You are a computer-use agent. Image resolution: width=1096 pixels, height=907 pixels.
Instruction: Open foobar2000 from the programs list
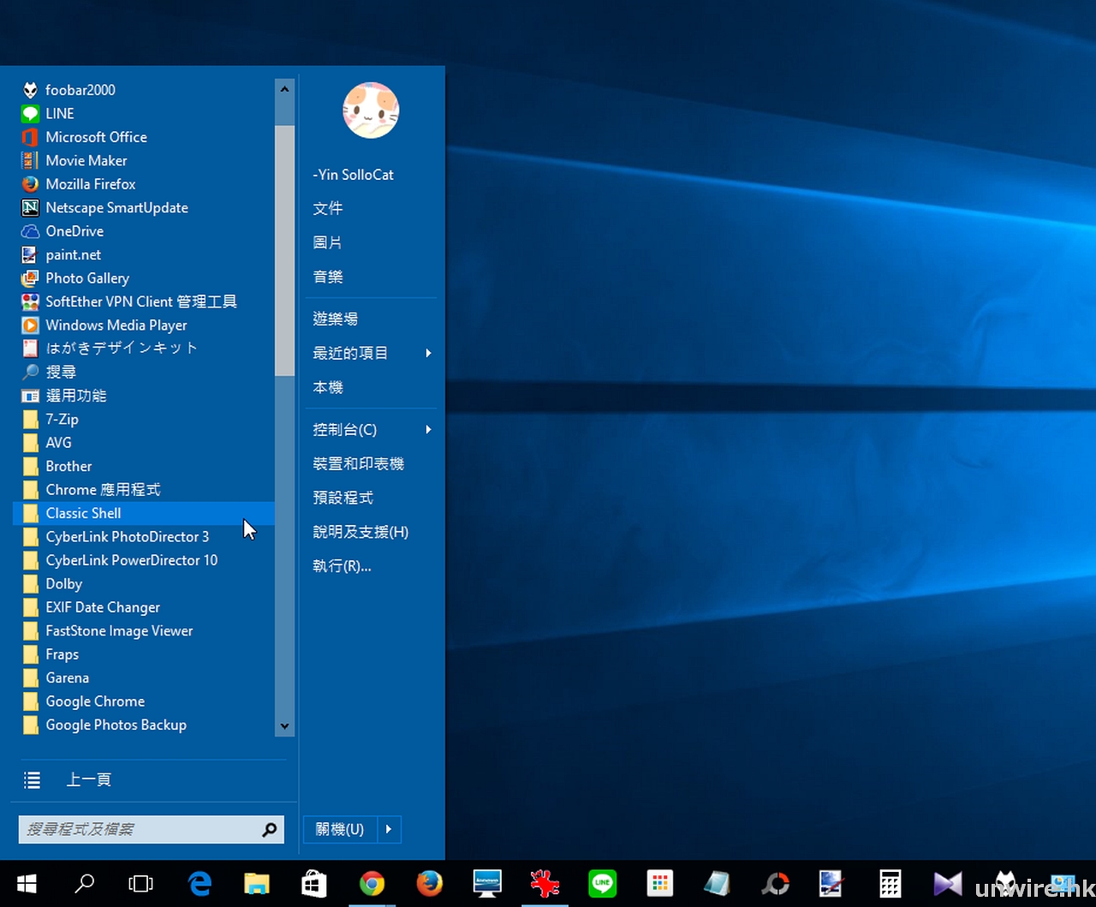(80, 90)
